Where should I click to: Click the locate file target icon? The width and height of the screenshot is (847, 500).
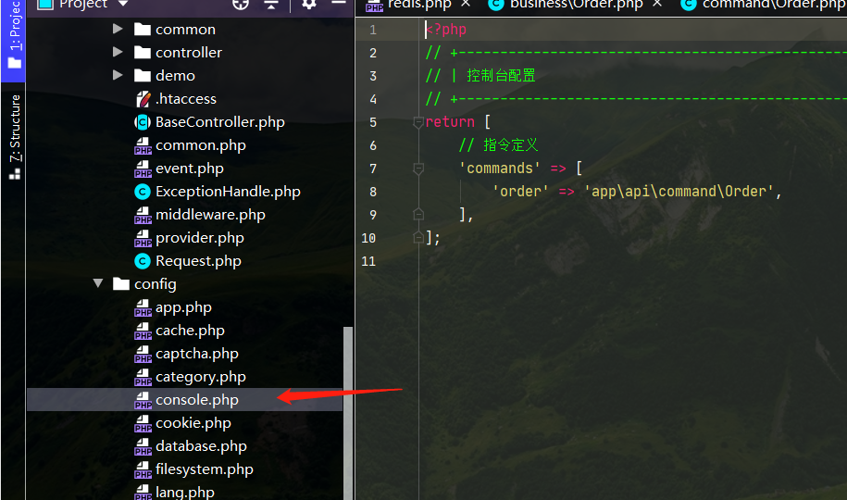(241, 5)
